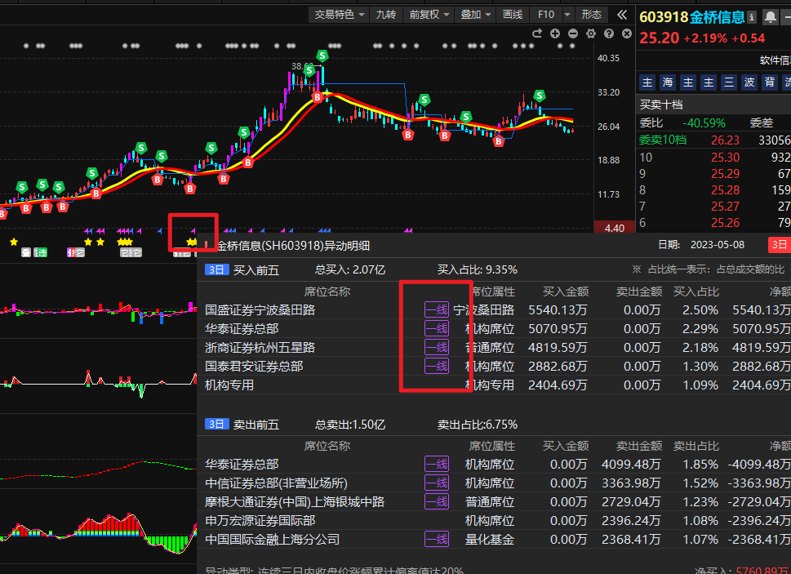Select the 背 tag badge
791x574 pixels.
pos(769,82)
